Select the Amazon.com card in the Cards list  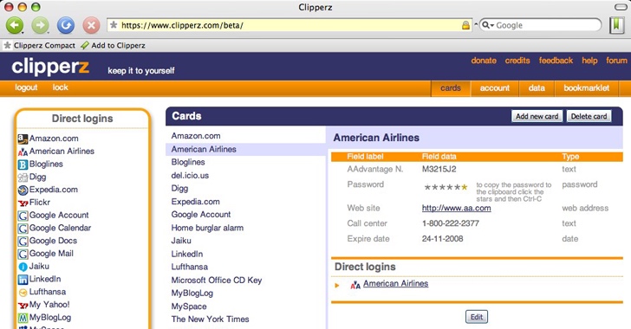(x=196, y=136)
